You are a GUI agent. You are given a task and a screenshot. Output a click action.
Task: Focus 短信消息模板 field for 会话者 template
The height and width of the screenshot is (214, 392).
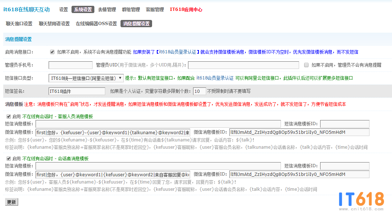point(158,166)
